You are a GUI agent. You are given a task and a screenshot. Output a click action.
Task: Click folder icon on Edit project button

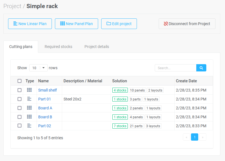point(109,23)
